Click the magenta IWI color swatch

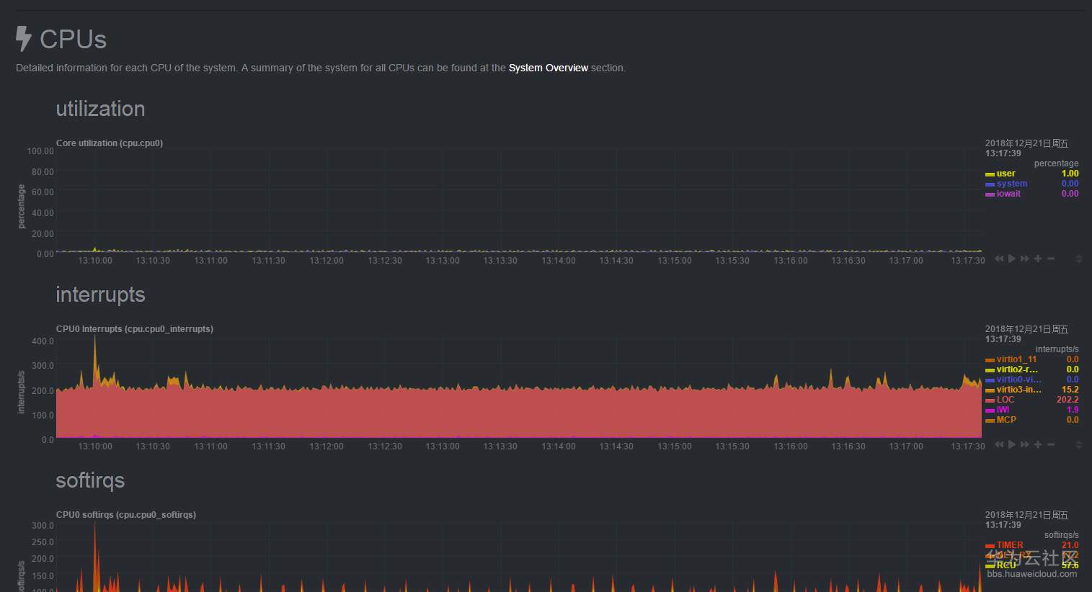pyautogui.click(x=990, y=411)
